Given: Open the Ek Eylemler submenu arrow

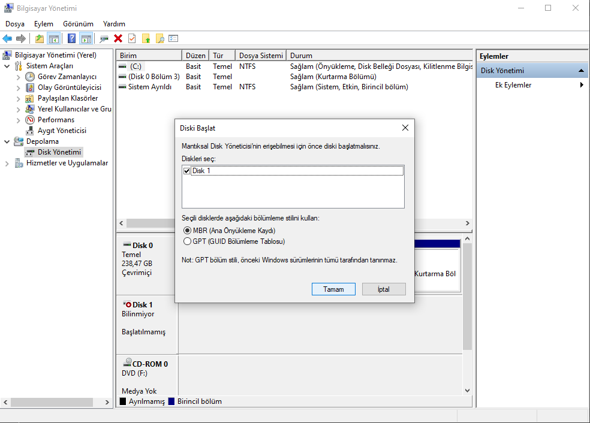Looking at the screenshot, I should click(x=582, y=84).
